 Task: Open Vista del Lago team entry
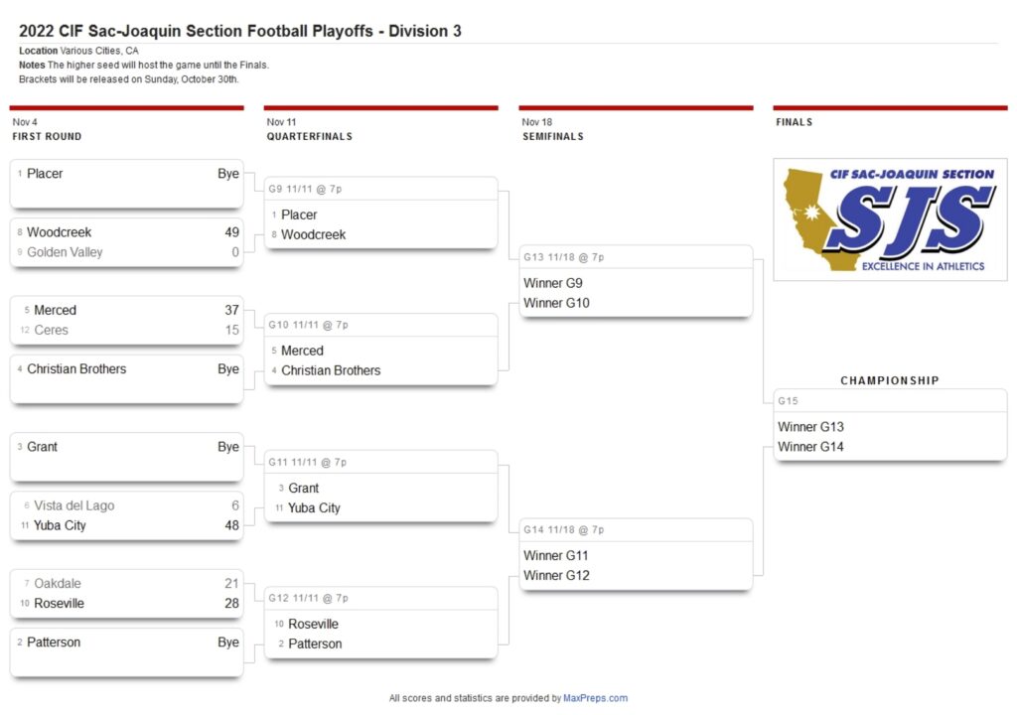click(73, 505)
